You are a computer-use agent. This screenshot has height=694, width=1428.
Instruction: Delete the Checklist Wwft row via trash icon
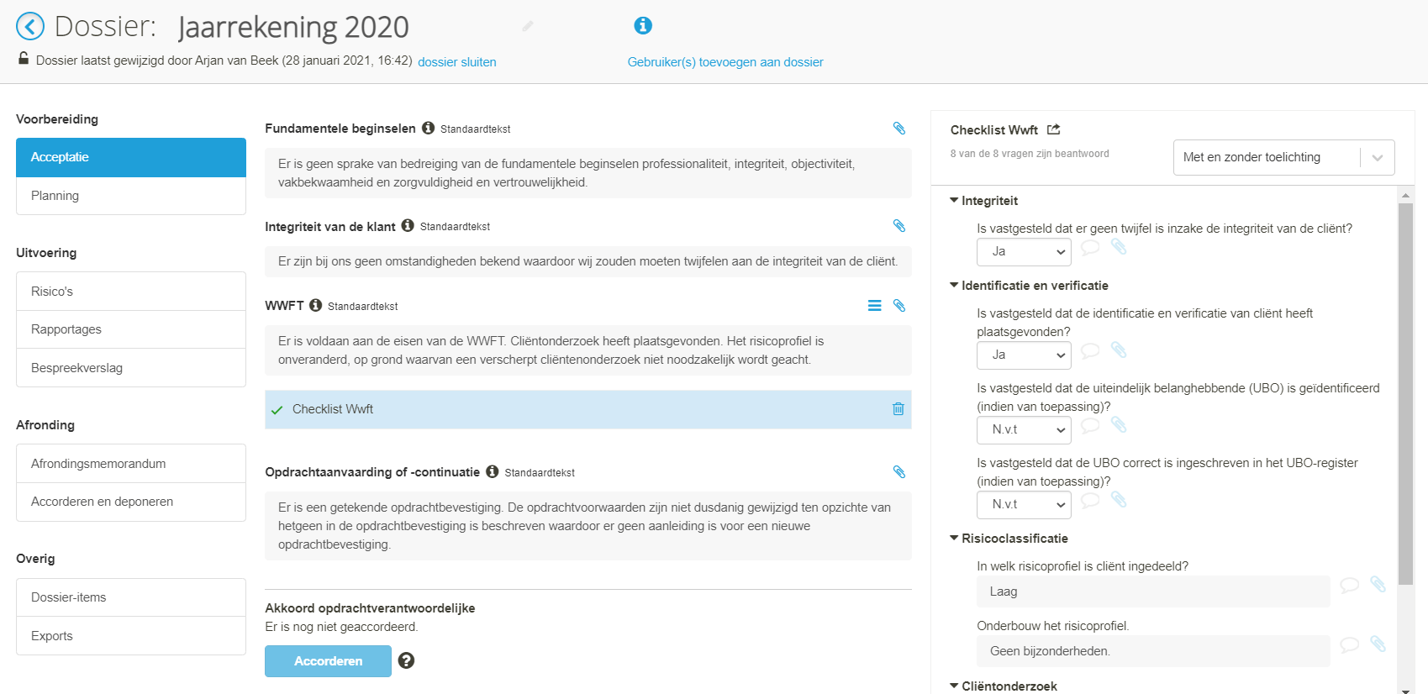[898, 409]
